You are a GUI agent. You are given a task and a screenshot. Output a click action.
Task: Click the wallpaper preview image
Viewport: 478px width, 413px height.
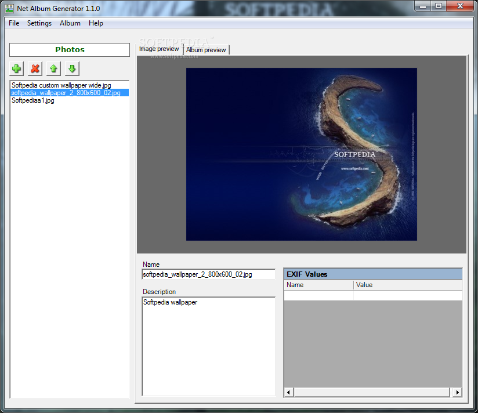pyautogui.click(x=302, y=154)
